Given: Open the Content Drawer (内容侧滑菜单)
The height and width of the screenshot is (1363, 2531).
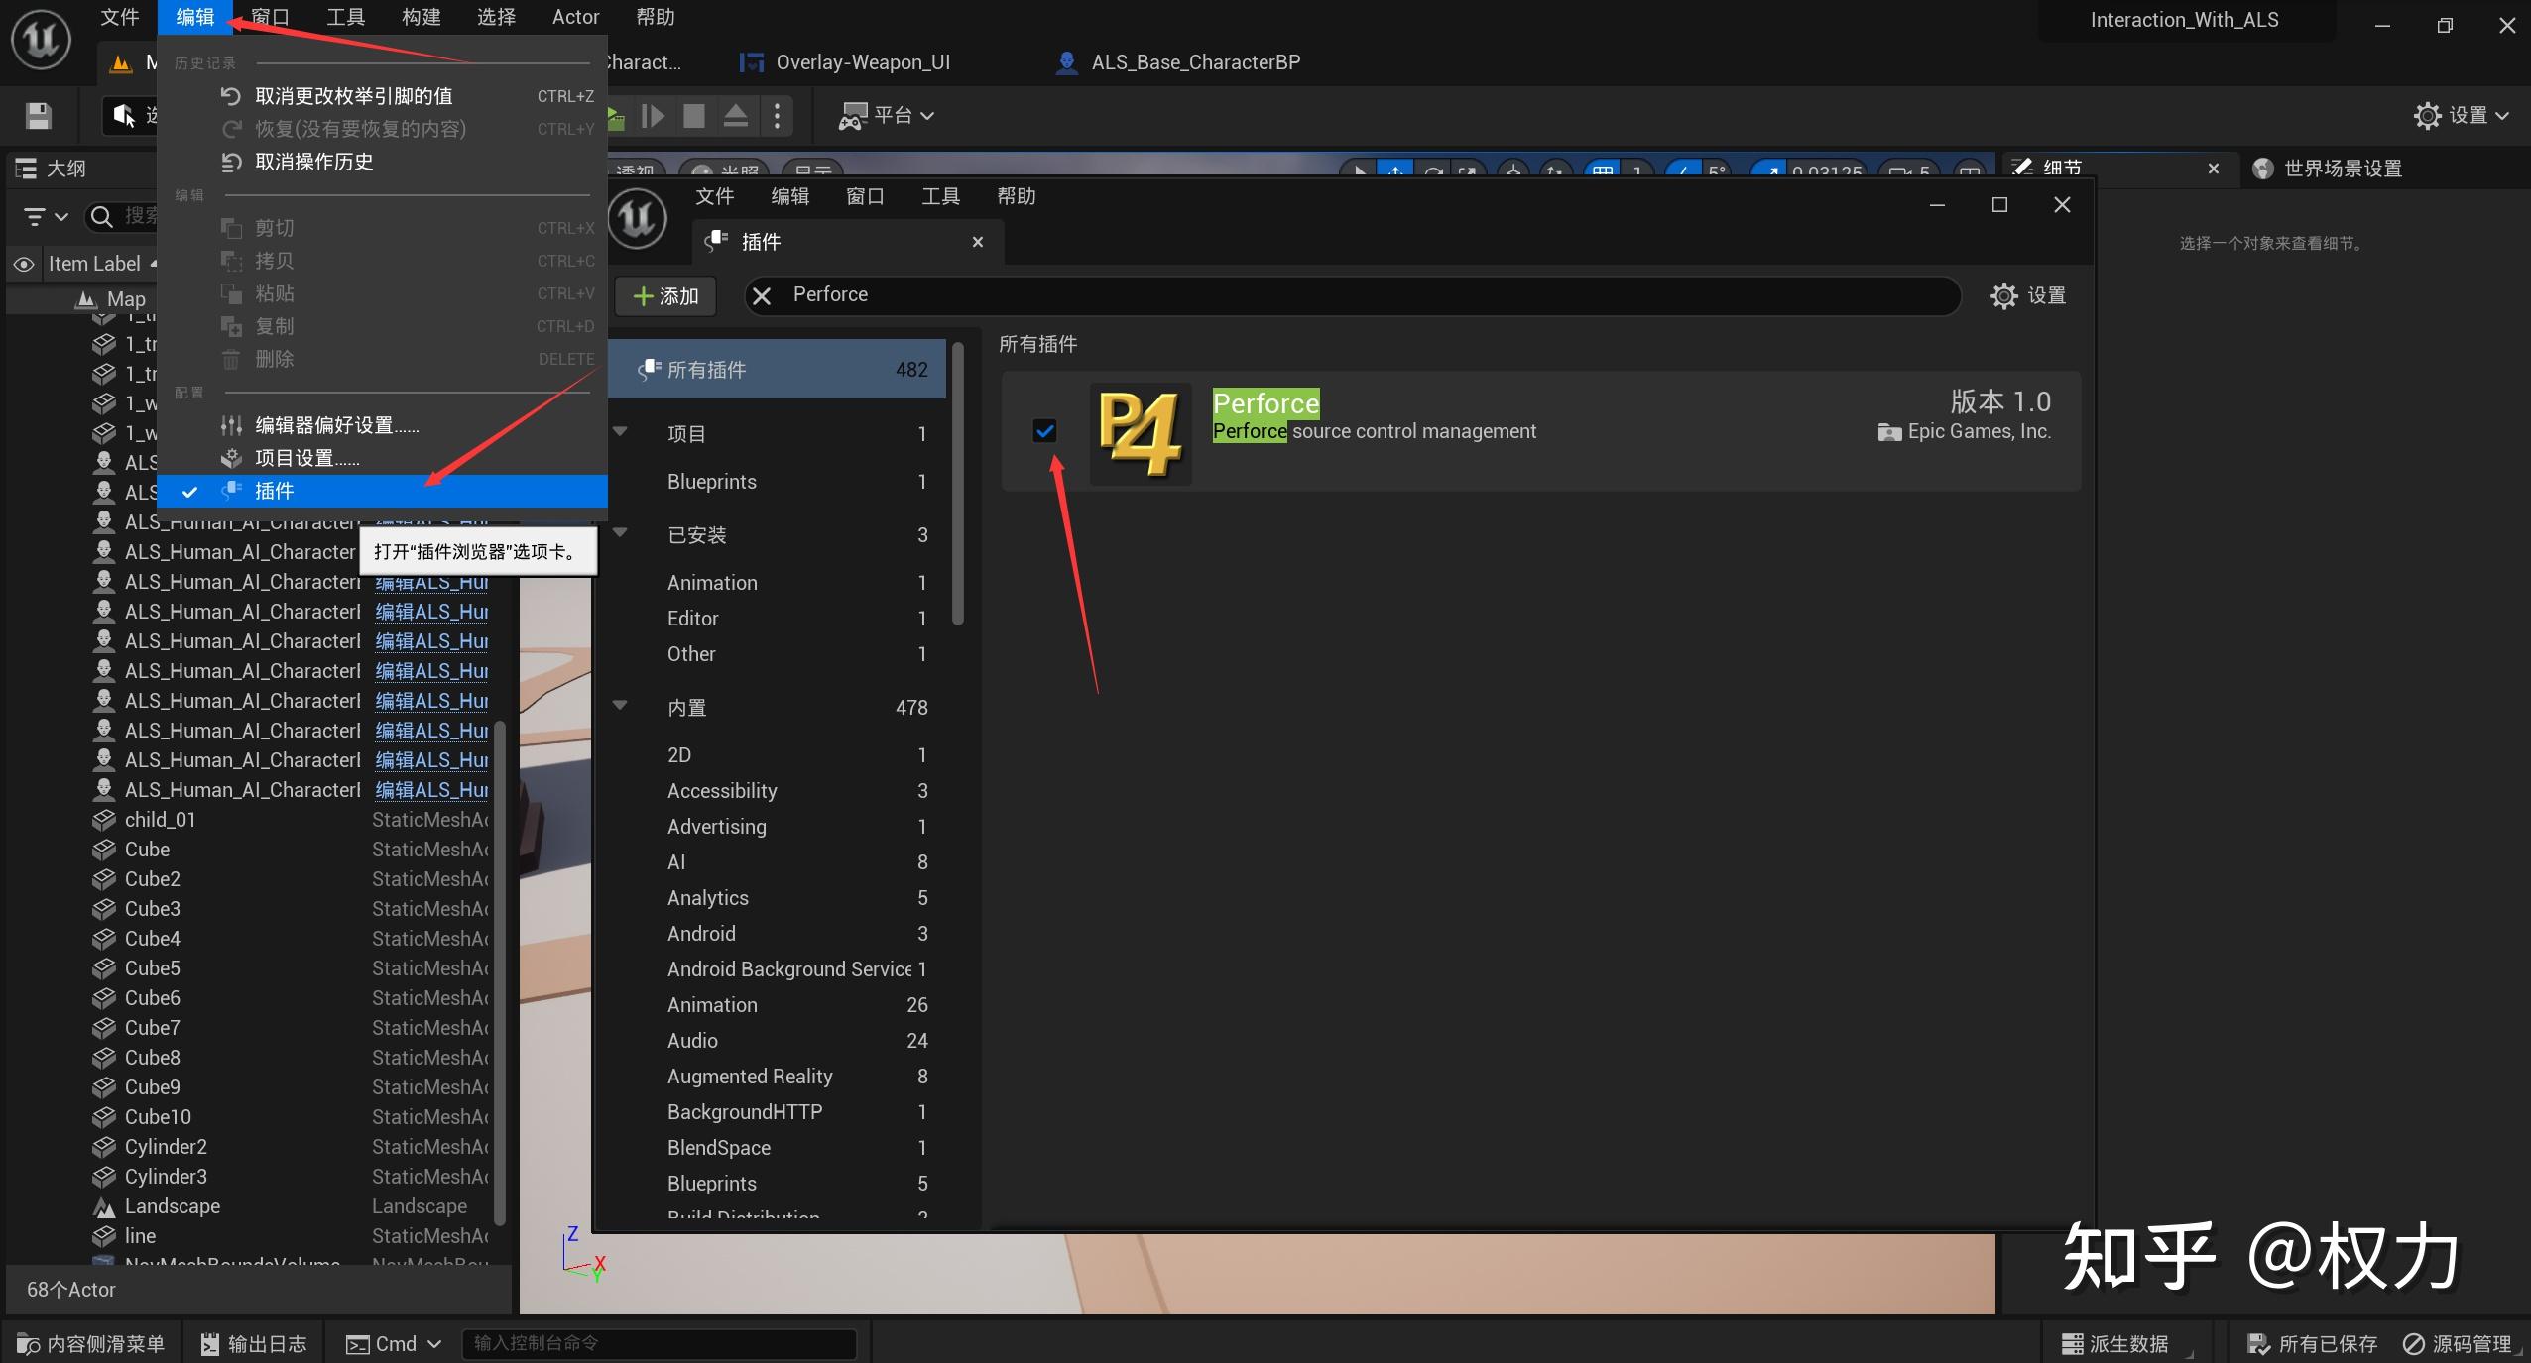Looking at the screenshot, I should pos(89,1343).
